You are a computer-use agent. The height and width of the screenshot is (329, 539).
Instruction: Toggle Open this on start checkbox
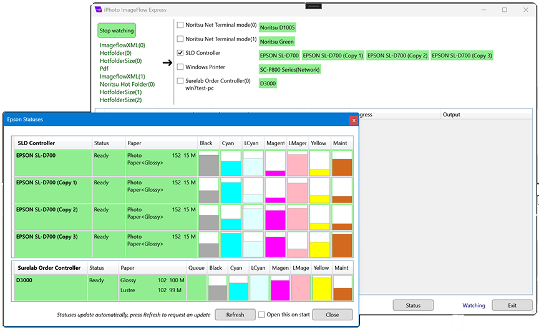pyautogui.click(x=261, y=315)
